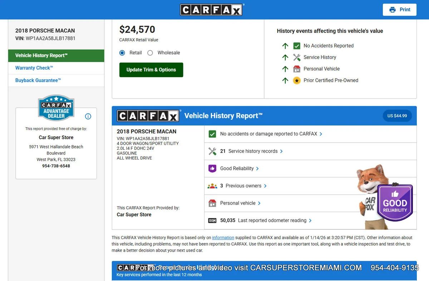Click the green No Accidents Reported checkbox
The image size is (429, 281).
pyautogui.click(x=297, y=46)
